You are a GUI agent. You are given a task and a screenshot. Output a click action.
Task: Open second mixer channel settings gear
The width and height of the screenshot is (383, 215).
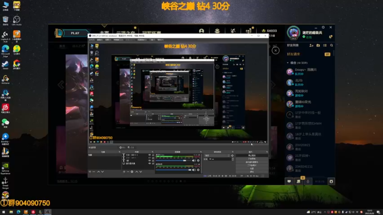tap(198, 170)
